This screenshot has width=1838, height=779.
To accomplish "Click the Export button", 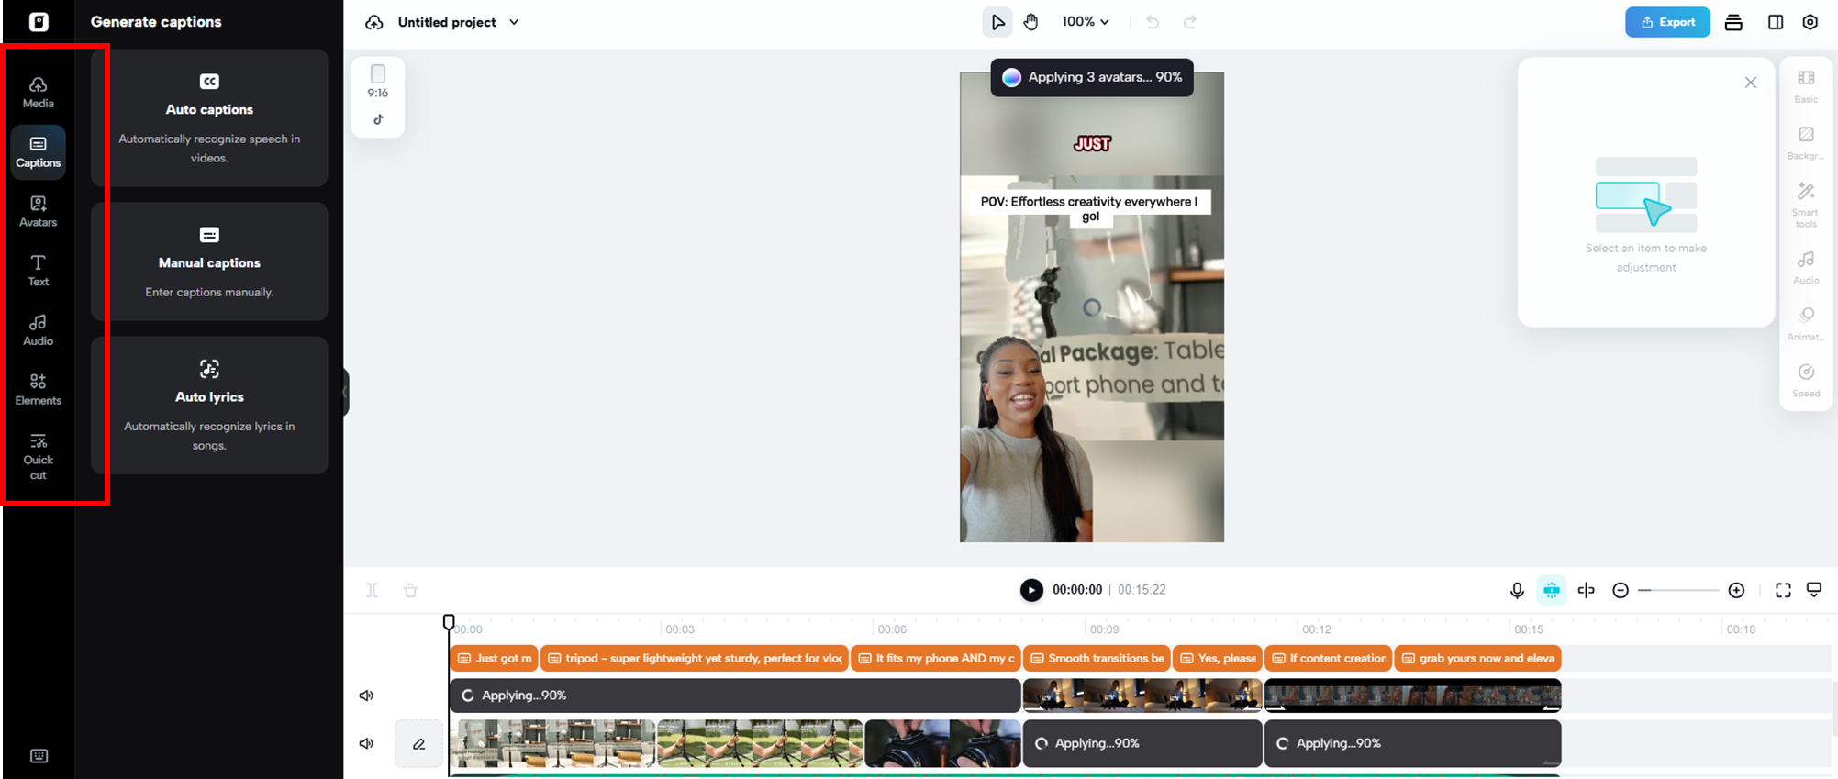I will (1667, 22).
